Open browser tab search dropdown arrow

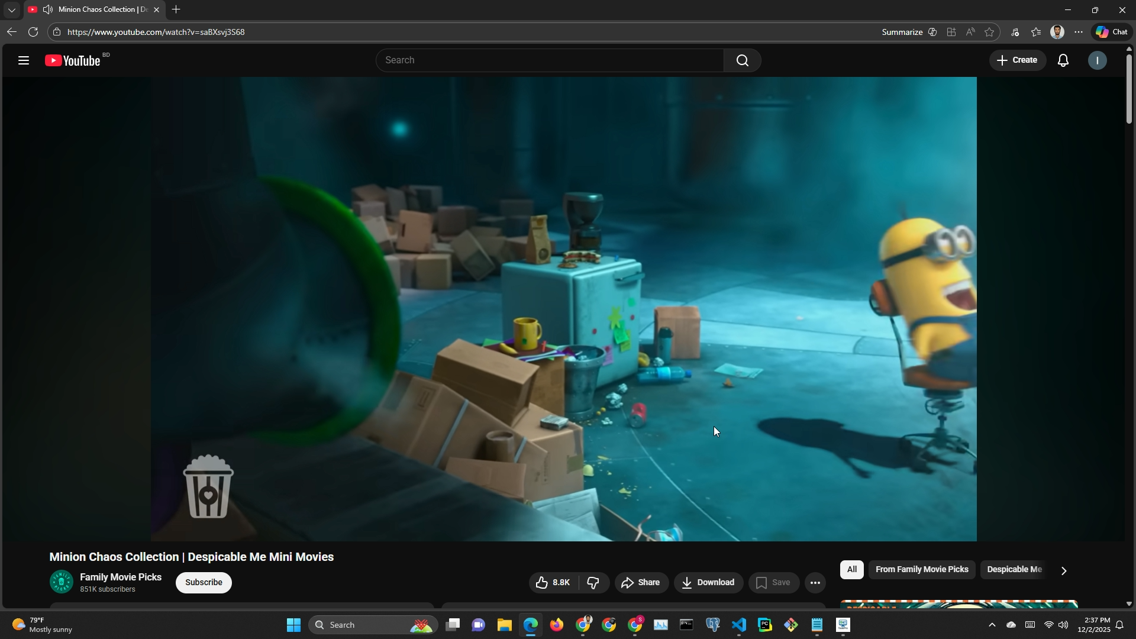click(11, 10)
